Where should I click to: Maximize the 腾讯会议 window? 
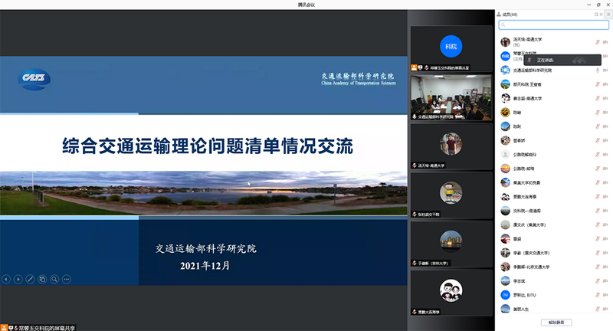[598, 5]
